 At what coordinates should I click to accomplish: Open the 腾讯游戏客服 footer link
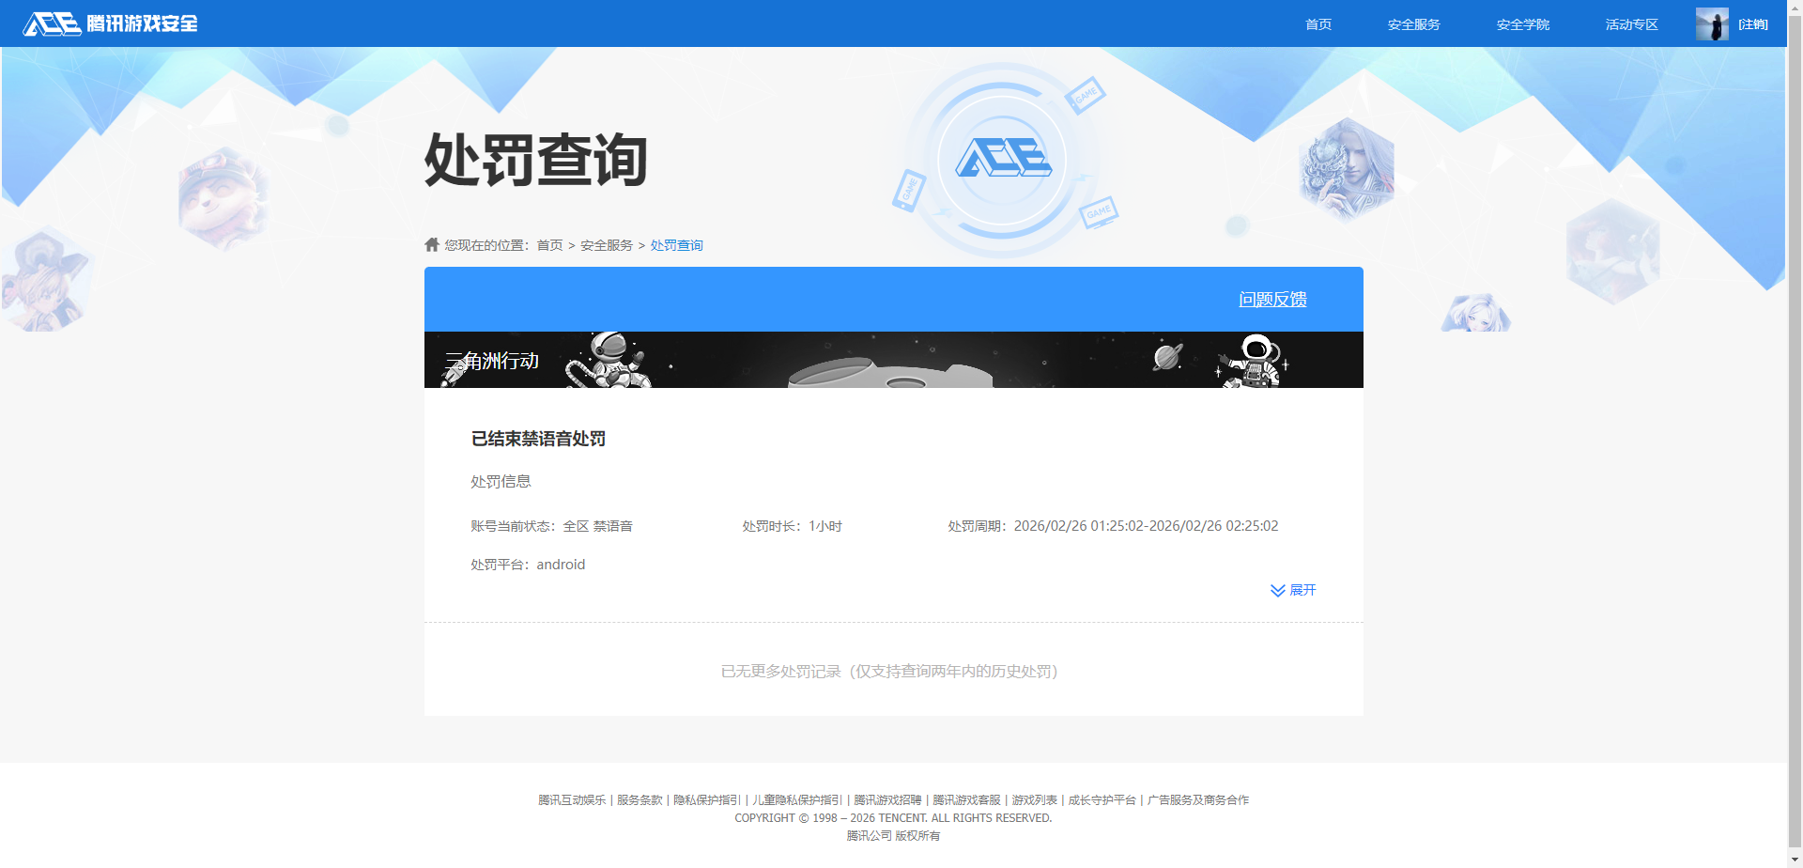point(965,799)
